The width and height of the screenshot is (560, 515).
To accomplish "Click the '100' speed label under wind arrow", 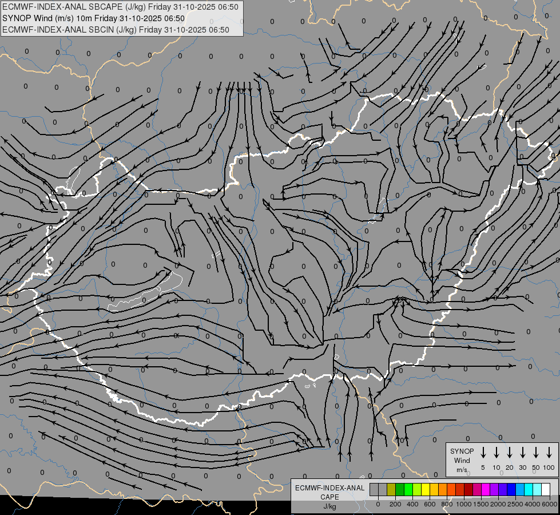I will pos(549,468).
